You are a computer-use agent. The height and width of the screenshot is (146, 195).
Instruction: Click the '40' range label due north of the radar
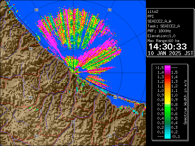pos(73,24)
